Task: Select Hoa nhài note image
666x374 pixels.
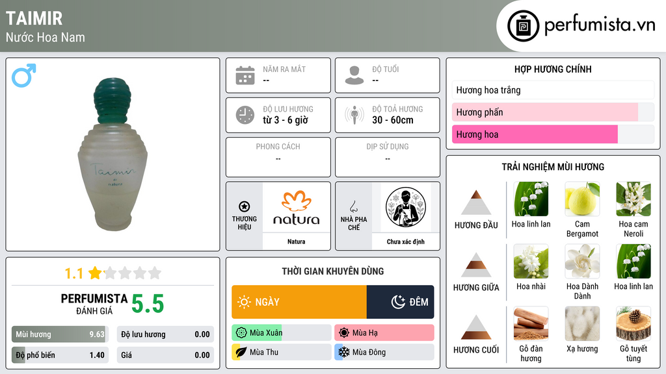Action: [x=531, y=261]
